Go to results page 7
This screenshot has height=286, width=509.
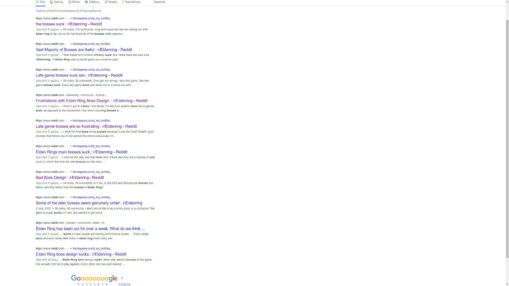(x=102, y=284)
